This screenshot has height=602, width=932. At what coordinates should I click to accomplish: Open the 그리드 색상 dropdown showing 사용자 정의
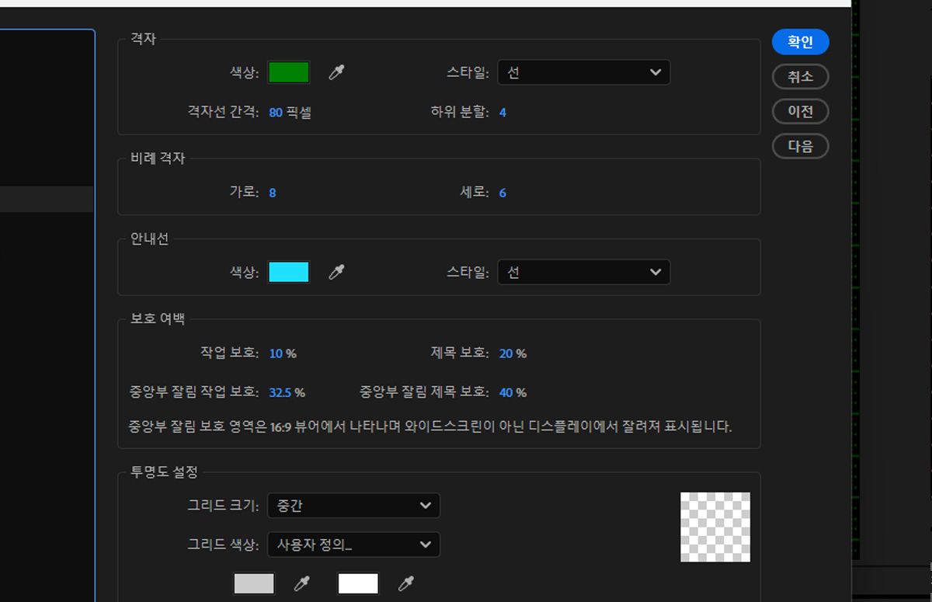coord(353,545)
